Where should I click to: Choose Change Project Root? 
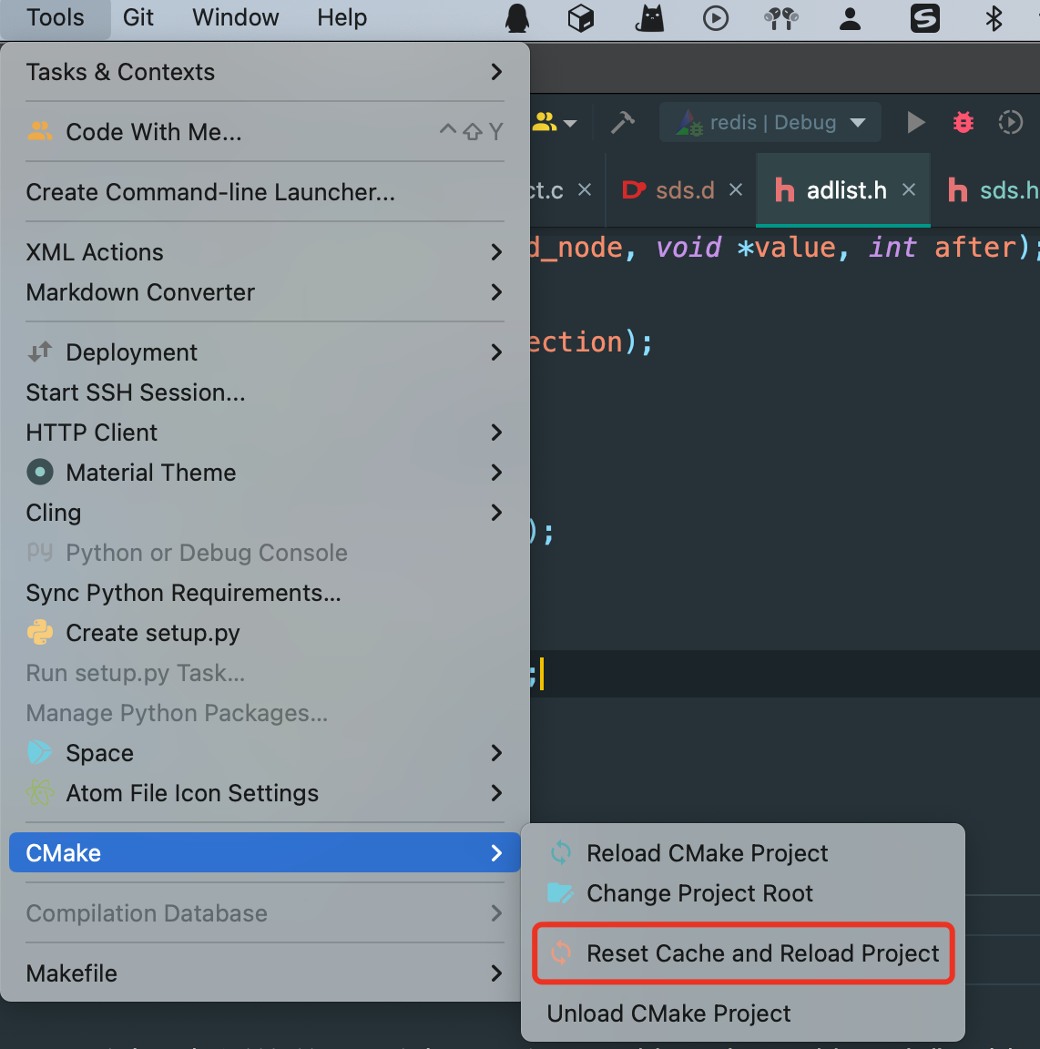click(x=699, y=893)
